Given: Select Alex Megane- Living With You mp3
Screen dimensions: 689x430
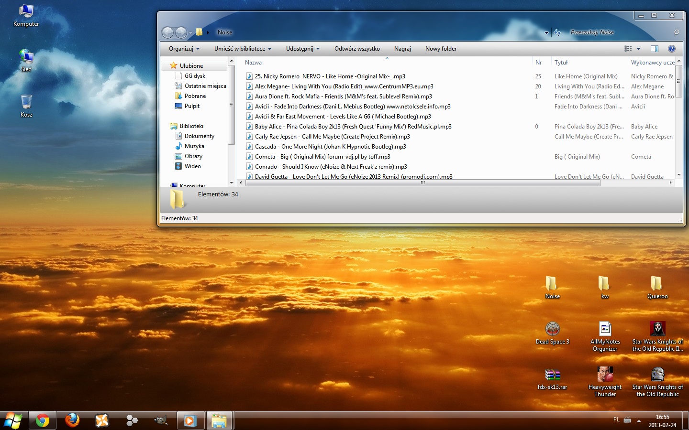Looking at the screenshot, I should 344,86.
